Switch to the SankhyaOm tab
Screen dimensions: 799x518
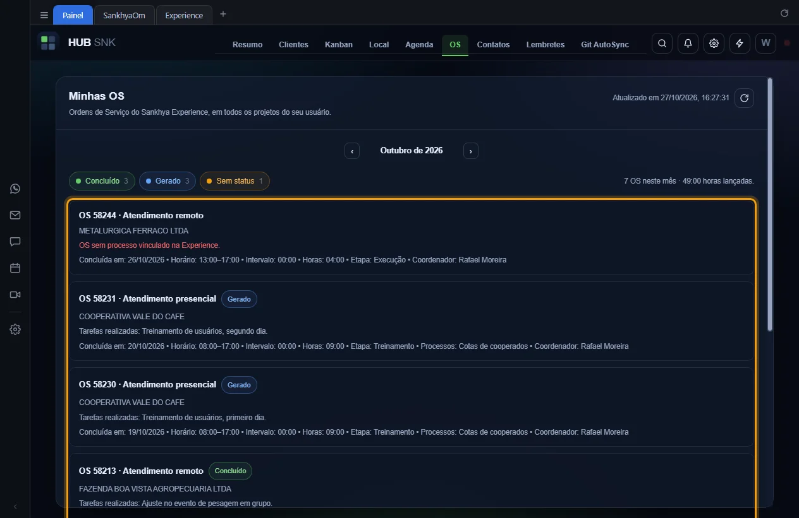click(x=124, y=15)
